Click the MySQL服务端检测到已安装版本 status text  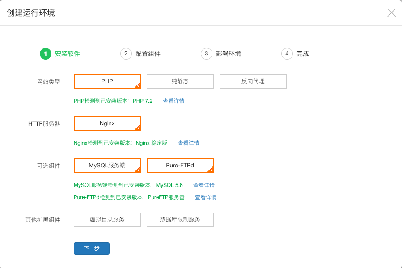tap(128, 185)
